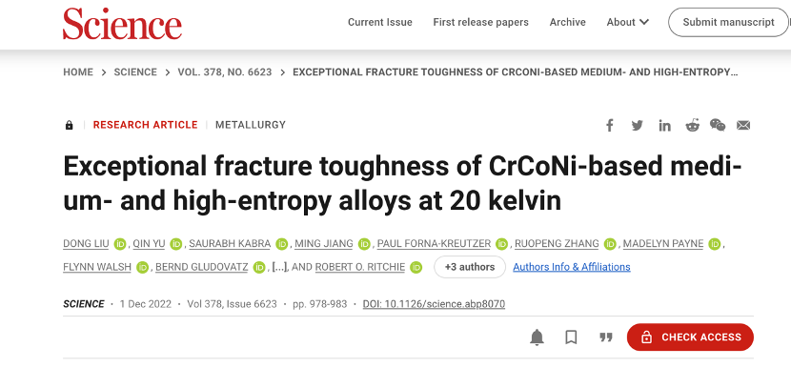Viewport: 791px width, 368px height.
Task: Open the Archive menu item
Action: (568, 22)
